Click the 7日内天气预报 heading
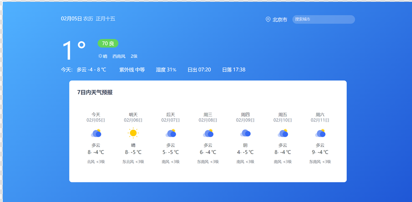 [x=95, y=92]
